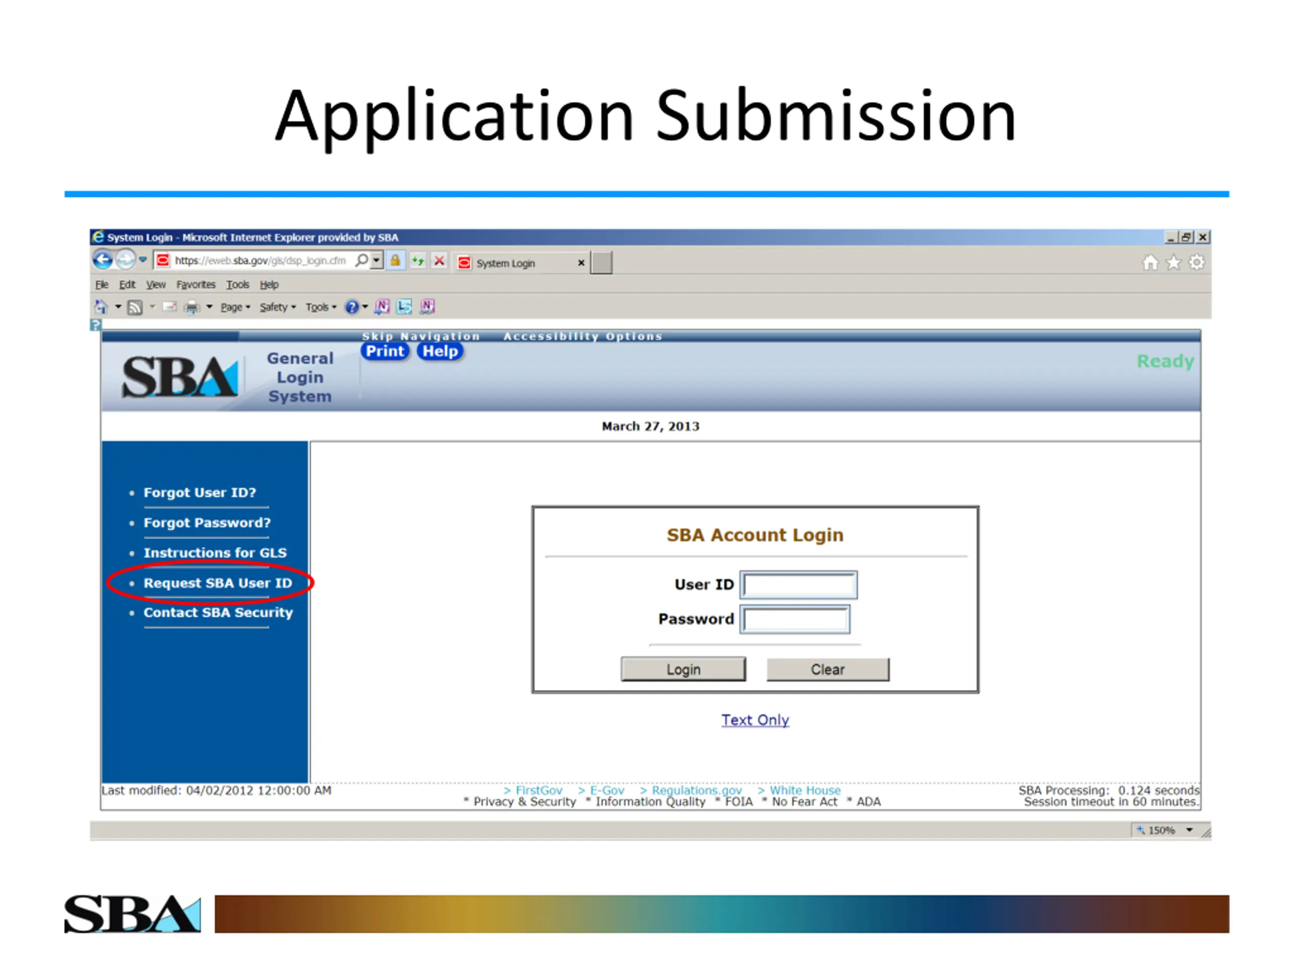The width and height of the screenshot is (1294, 971).
Task: Expand the RSS feeds dropdown arrow
Action: [x=152, y=306]
